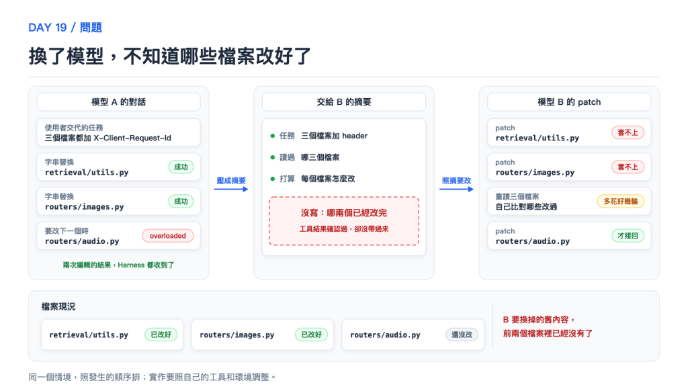The height and width of the screenshot is (387, 688).
Task: Click the 已改好 badge next to routers/images.py
Action: [x=312, y=335]
